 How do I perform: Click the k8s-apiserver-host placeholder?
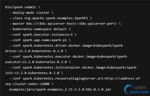[x=57, y=24]
